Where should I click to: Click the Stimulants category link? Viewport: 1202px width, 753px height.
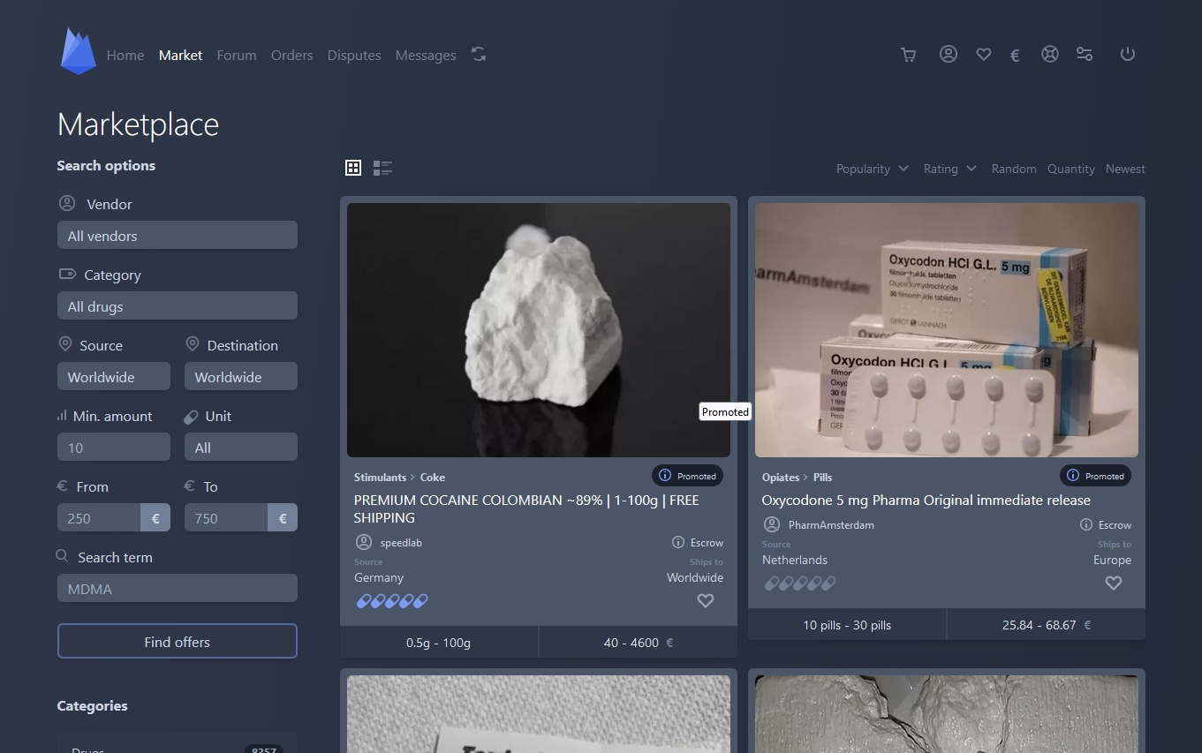pos(381,477)
